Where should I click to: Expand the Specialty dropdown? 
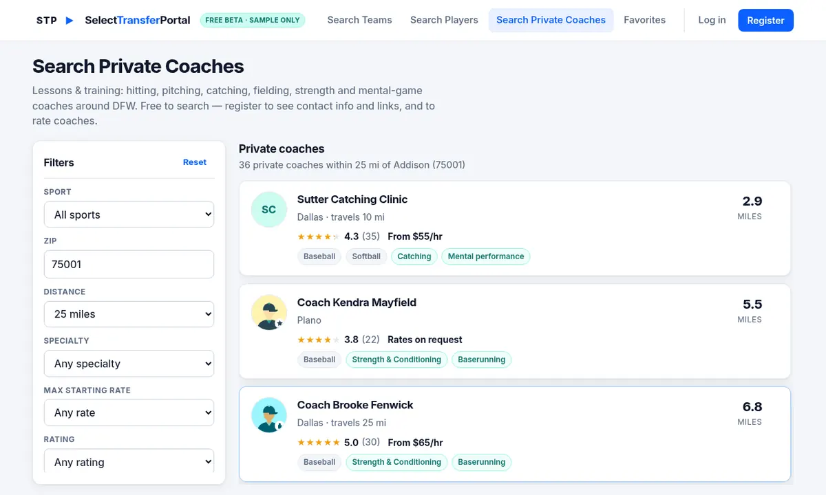129,364
